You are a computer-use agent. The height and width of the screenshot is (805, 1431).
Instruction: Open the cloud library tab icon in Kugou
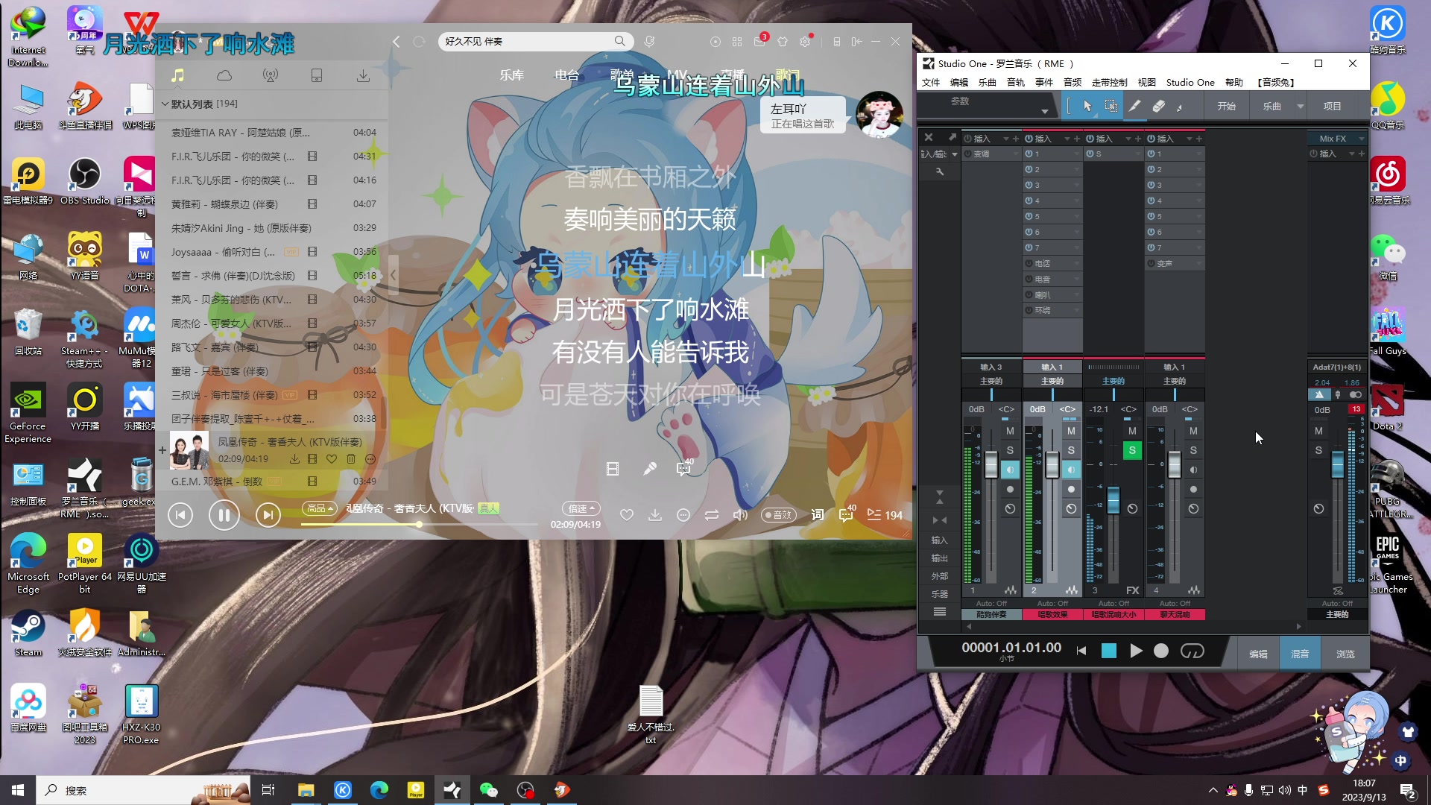point(224,75)
